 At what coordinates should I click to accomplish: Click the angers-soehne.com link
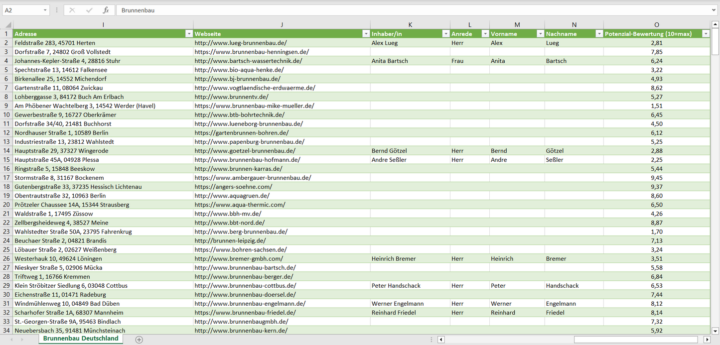[x=233, y=187]
